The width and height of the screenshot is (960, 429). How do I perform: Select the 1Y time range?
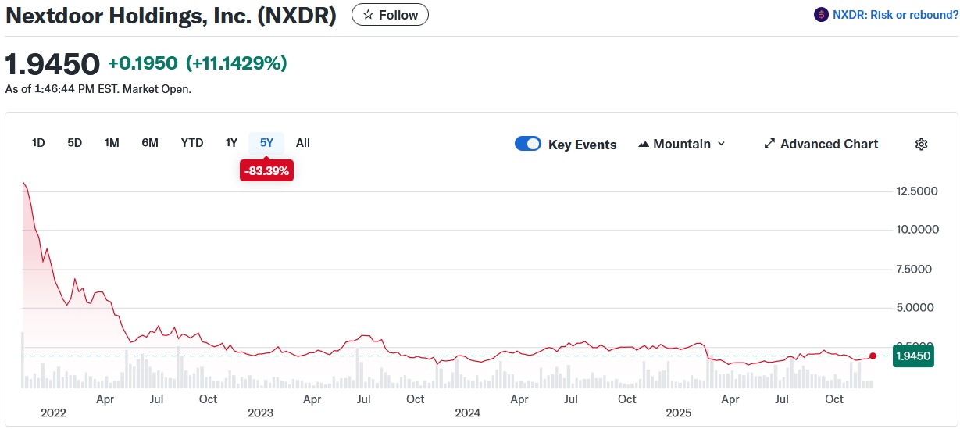(231, 142)
